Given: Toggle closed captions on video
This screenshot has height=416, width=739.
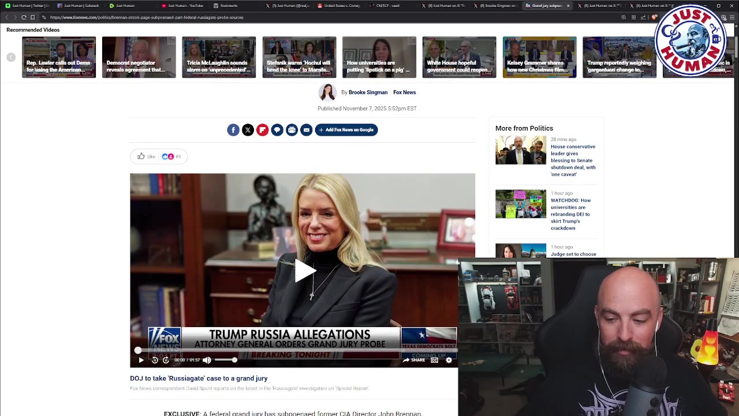Looking at the screenshot, I should coord(434,360).
